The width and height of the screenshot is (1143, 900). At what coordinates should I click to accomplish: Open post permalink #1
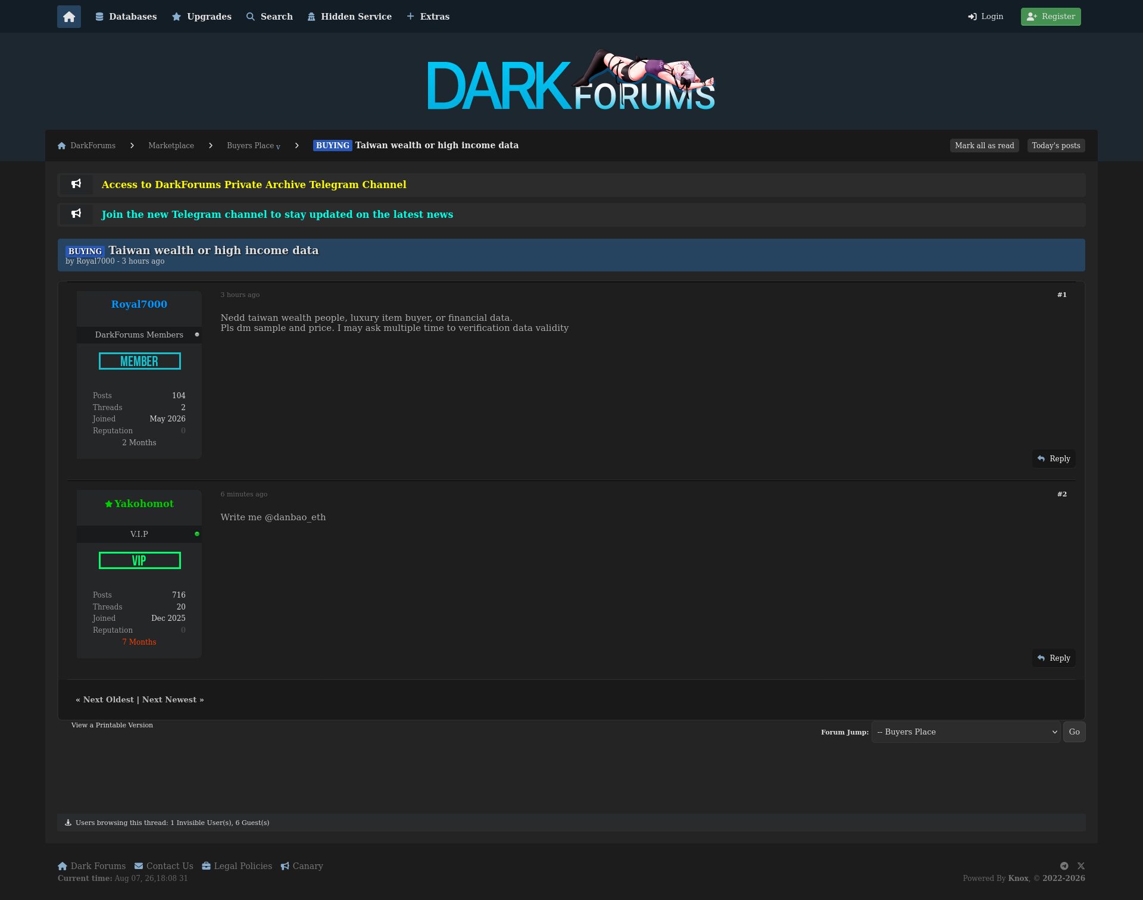(1062, 295)
